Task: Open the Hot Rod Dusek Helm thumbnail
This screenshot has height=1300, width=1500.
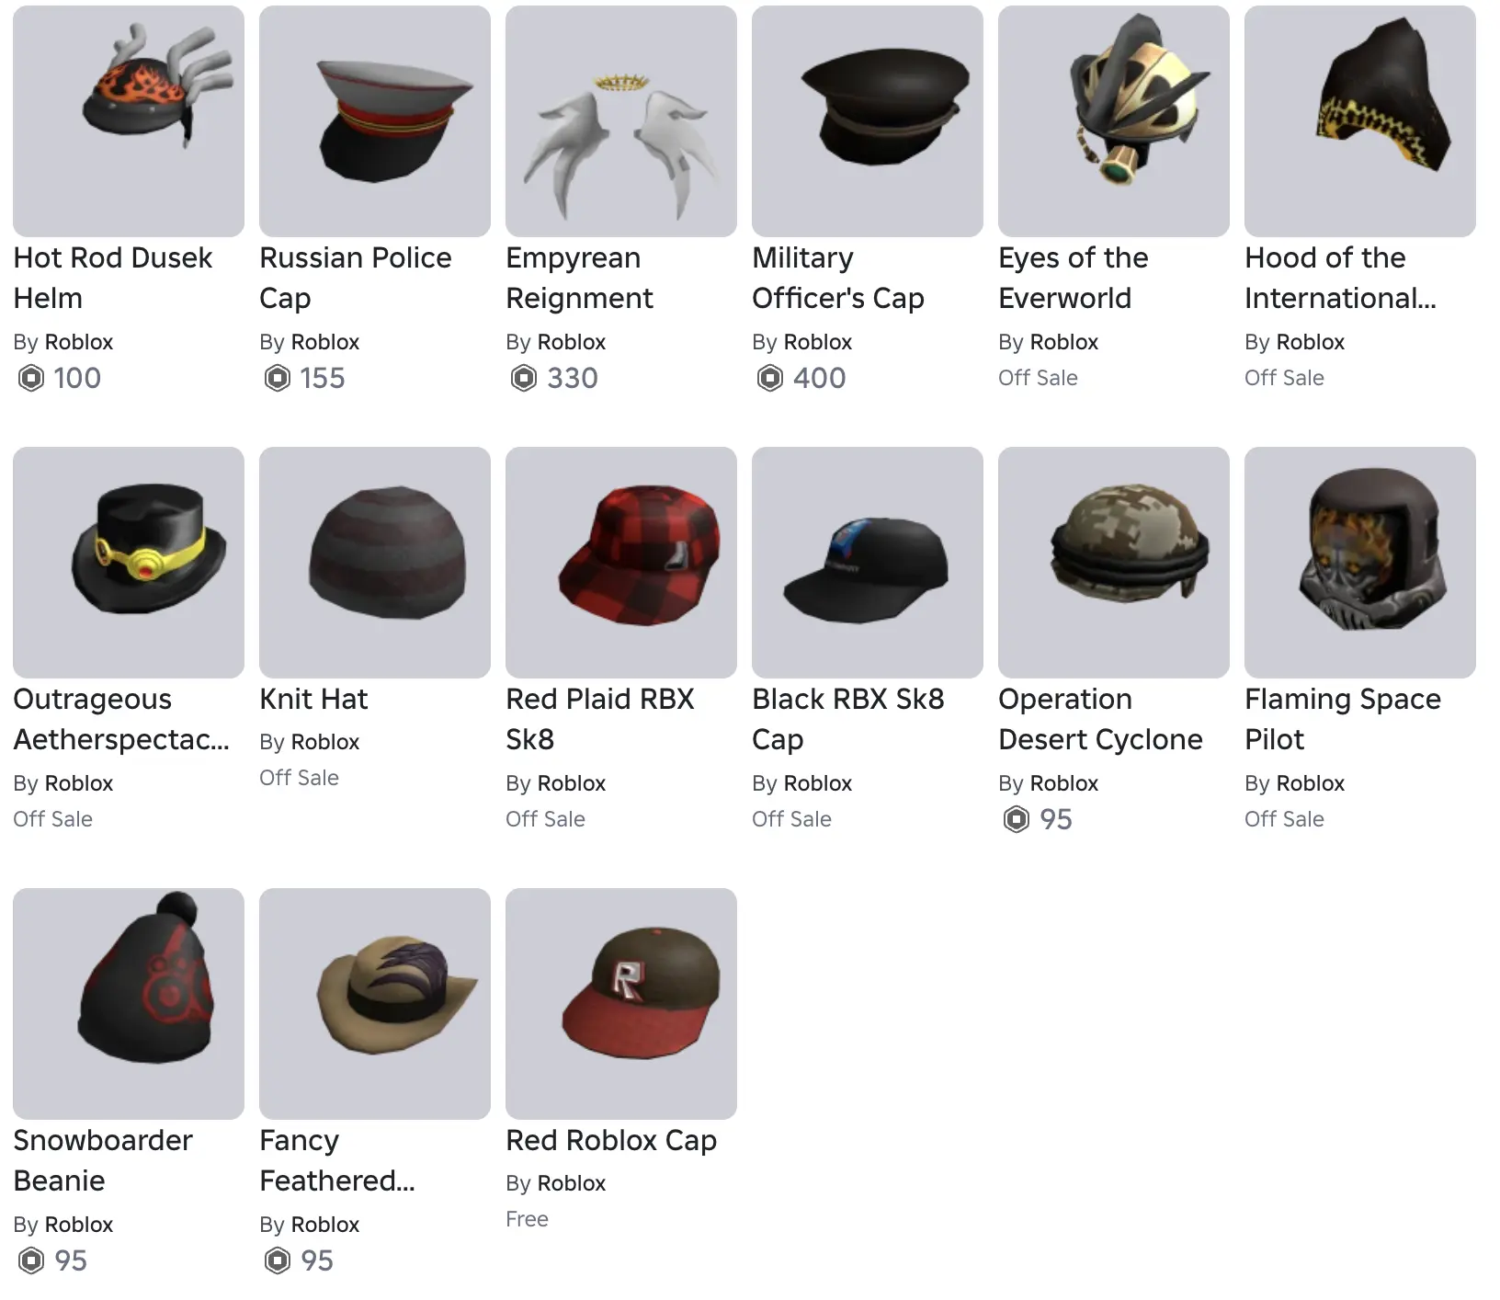Action: [129, 121]
